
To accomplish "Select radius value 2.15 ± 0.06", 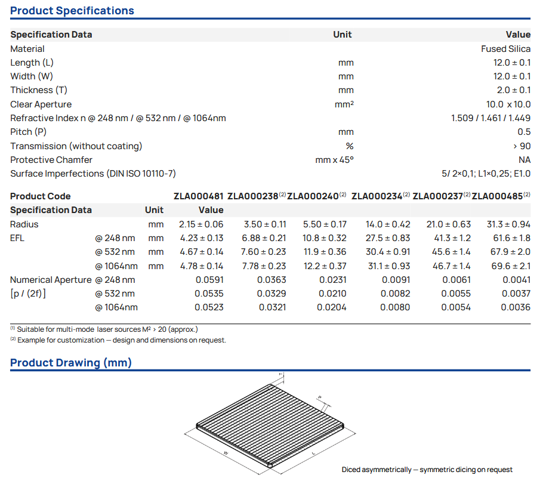I will click(x=201, y=224).
